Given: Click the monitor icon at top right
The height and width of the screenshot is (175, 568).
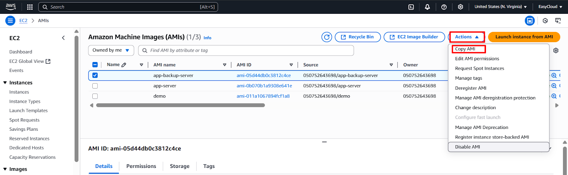Looking at the screenshot, I should point(558,21).
